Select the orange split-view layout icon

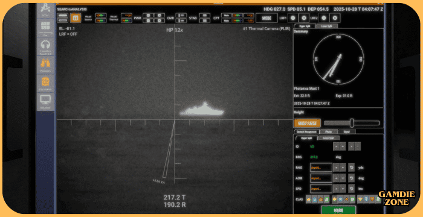(x=76, y=18)
